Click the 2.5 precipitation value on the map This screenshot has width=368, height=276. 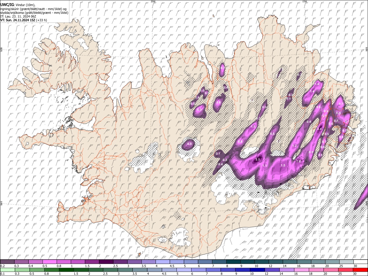pyautogui.click(x=258, y=159)
